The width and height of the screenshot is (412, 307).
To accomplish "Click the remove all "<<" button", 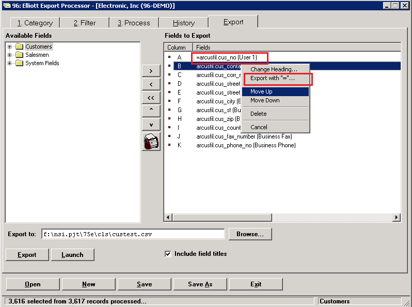I will click(x=151, y=98).
